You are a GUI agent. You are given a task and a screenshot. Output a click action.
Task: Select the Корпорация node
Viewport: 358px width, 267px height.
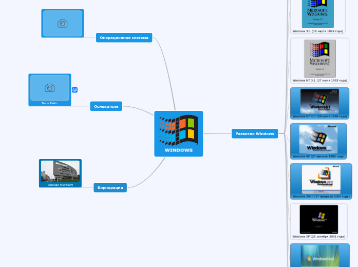[x=110, y=187]
